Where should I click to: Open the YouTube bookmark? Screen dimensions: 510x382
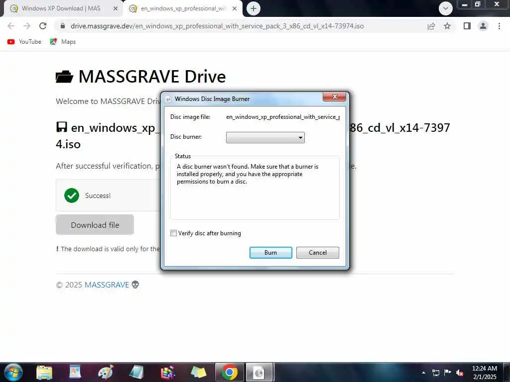(x=24, y=42)
